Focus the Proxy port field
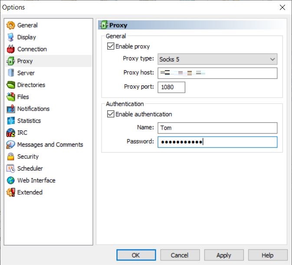 171,87
